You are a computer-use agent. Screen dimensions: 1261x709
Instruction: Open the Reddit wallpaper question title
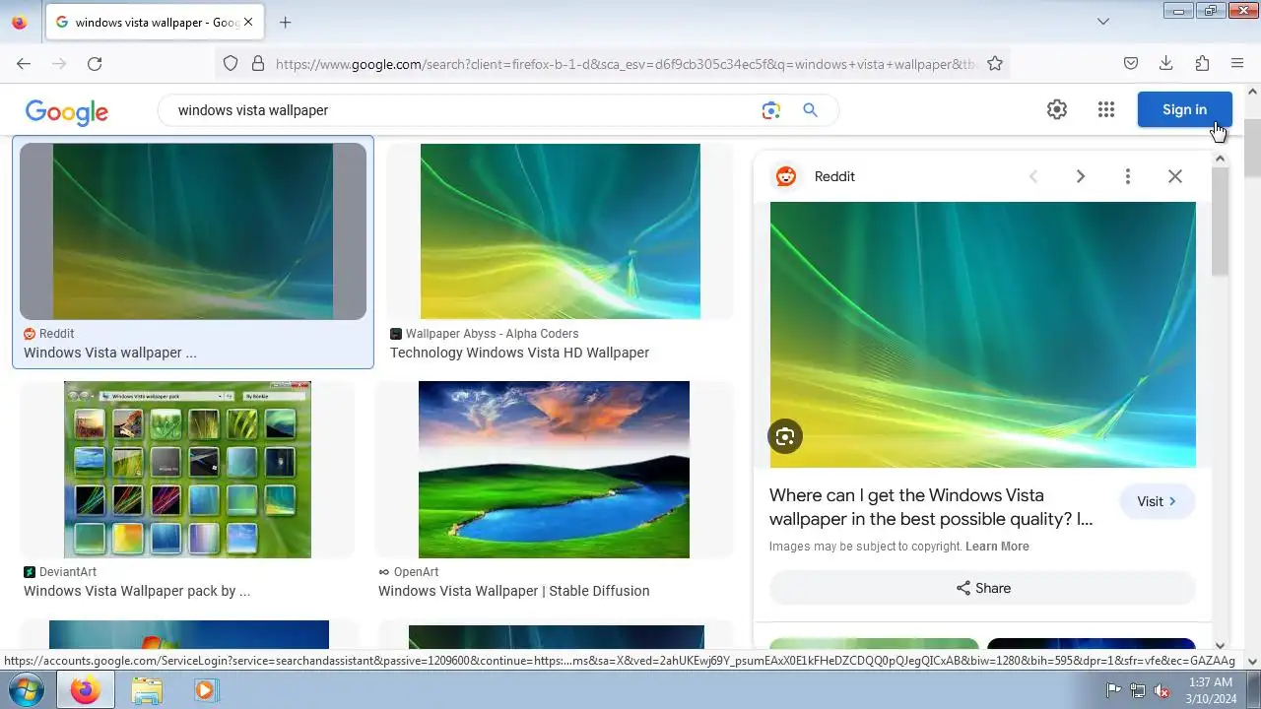pos(931,507)
